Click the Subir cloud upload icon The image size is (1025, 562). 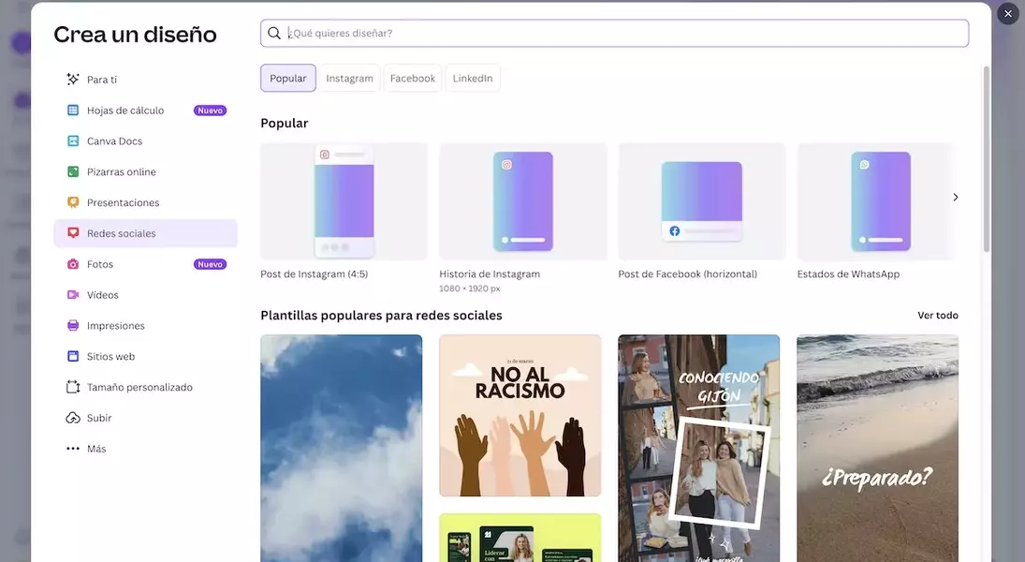73,418
